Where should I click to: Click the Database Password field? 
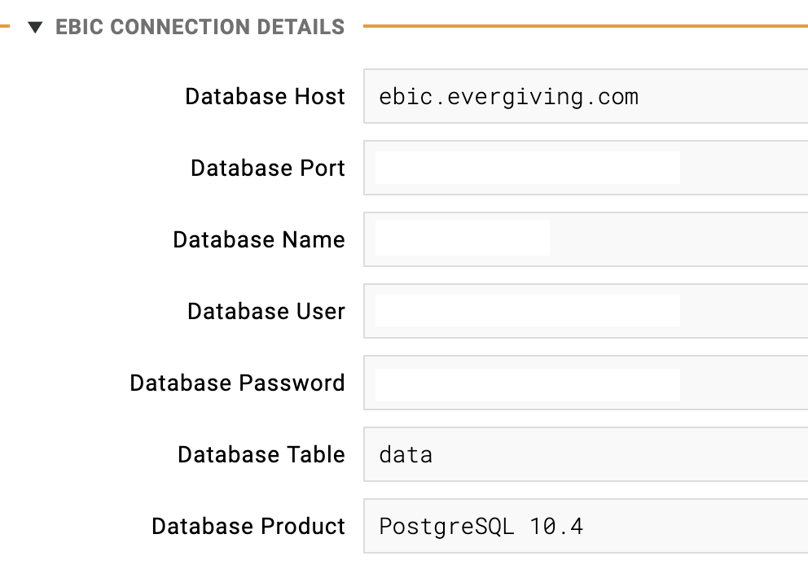tap(586, 383)
